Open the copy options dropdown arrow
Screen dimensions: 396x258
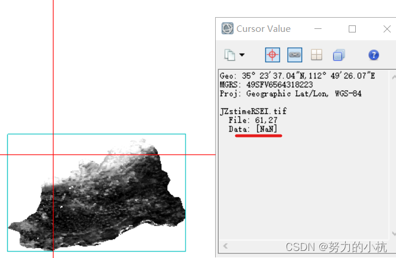pos(242,55)
